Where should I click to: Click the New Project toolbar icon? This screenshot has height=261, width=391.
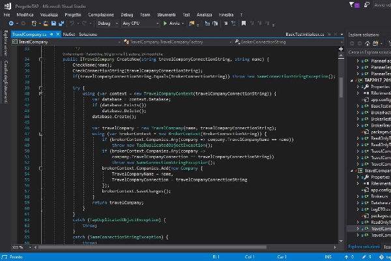pyautogui.click(x=34, y=23)
